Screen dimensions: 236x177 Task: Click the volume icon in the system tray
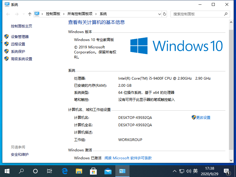[x=189, y=171]
